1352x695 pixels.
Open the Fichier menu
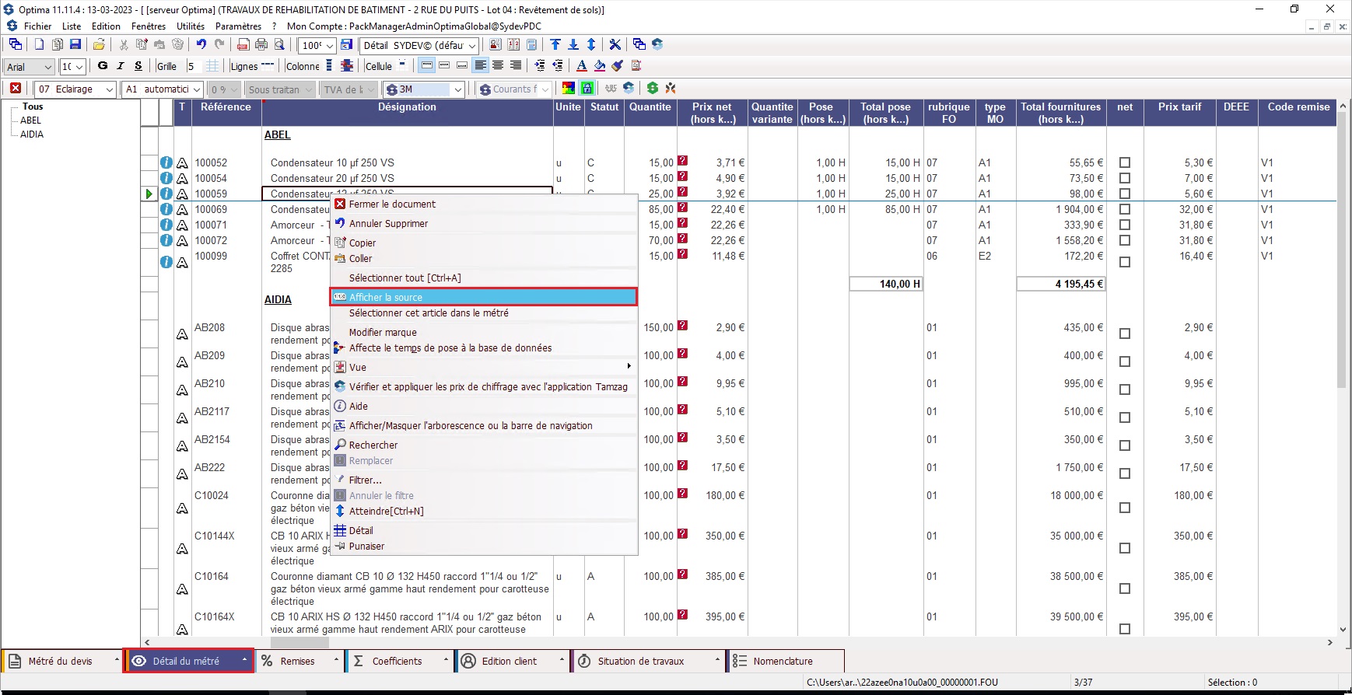pos(37,26)
